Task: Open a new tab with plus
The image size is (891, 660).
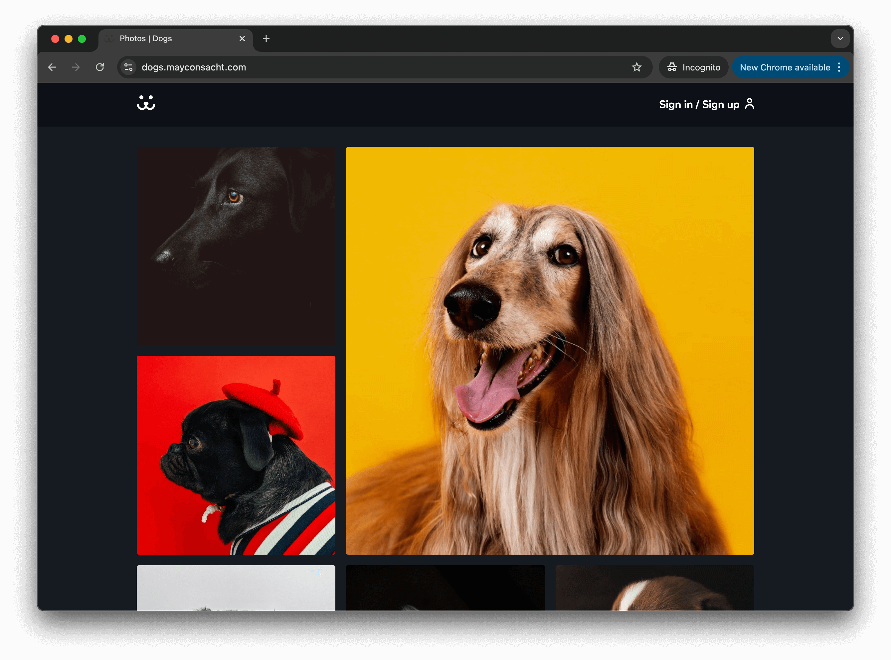Action: tap(266, 39)
